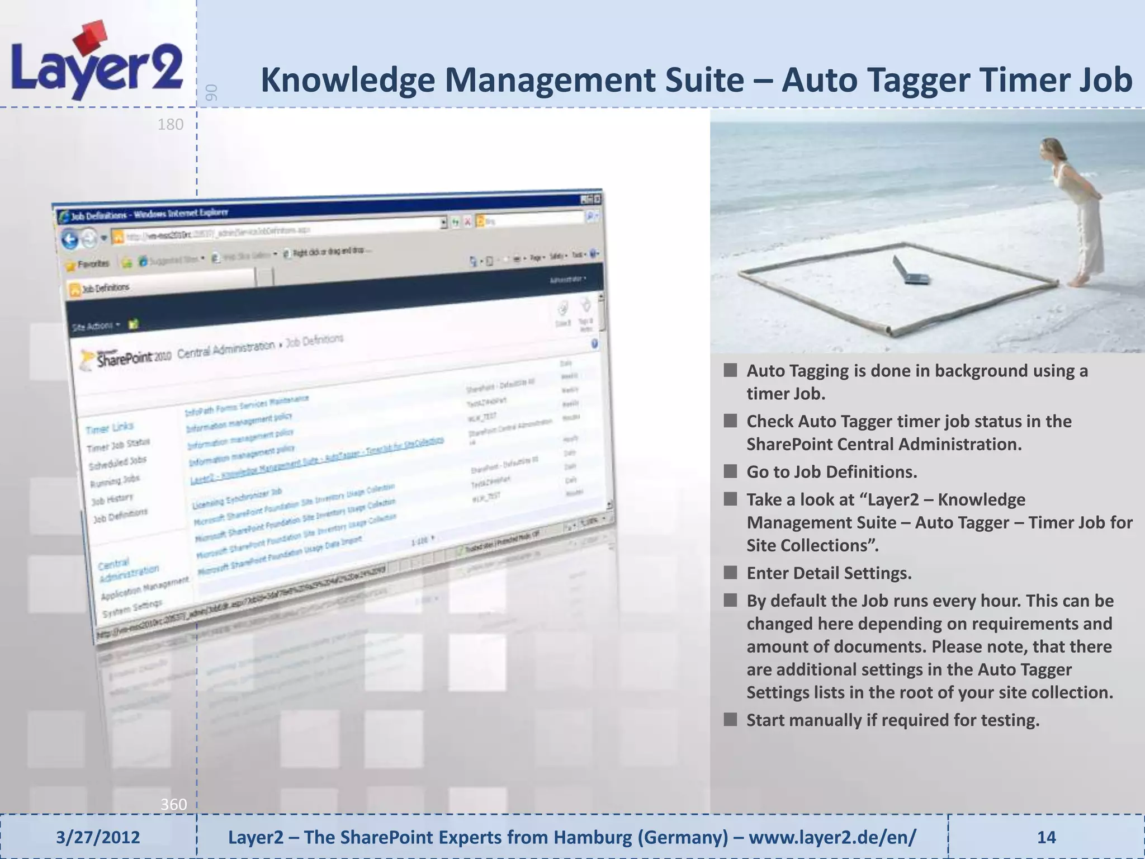Open the Safety menu in command bar
1145x859 pixels.
tap(557, 256)
